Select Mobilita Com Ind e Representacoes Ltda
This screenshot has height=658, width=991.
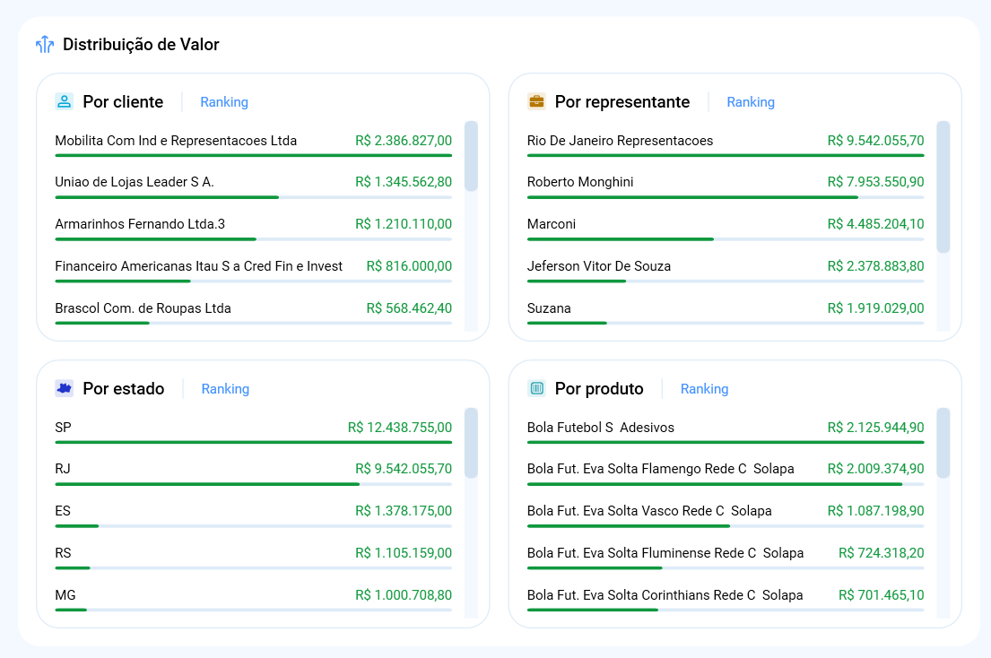(176, 141)
